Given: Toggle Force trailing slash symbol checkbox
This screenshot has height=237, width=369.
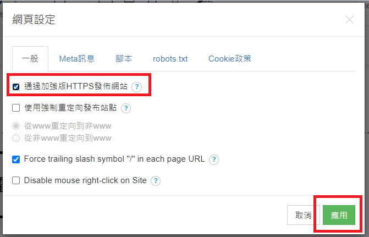Looking at the screenshot, I should pos(16,159).
